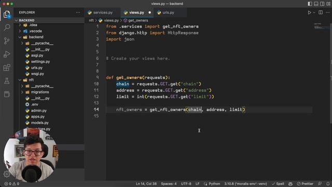Viewport: 332px width, 187px height.
Task: Open urls.py under backend folder
Action: [x=37, y=68]
